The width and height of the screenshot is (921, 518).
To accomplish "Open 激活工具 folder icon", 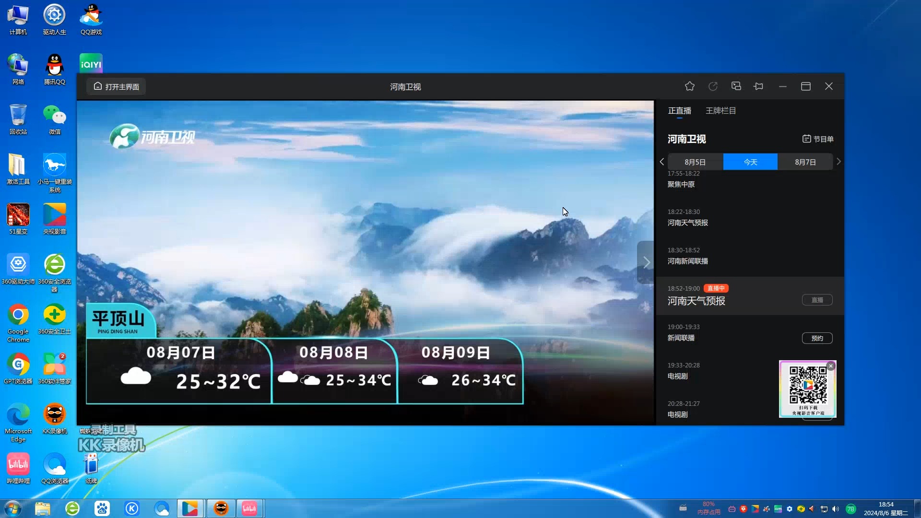I will coord(18,170).
